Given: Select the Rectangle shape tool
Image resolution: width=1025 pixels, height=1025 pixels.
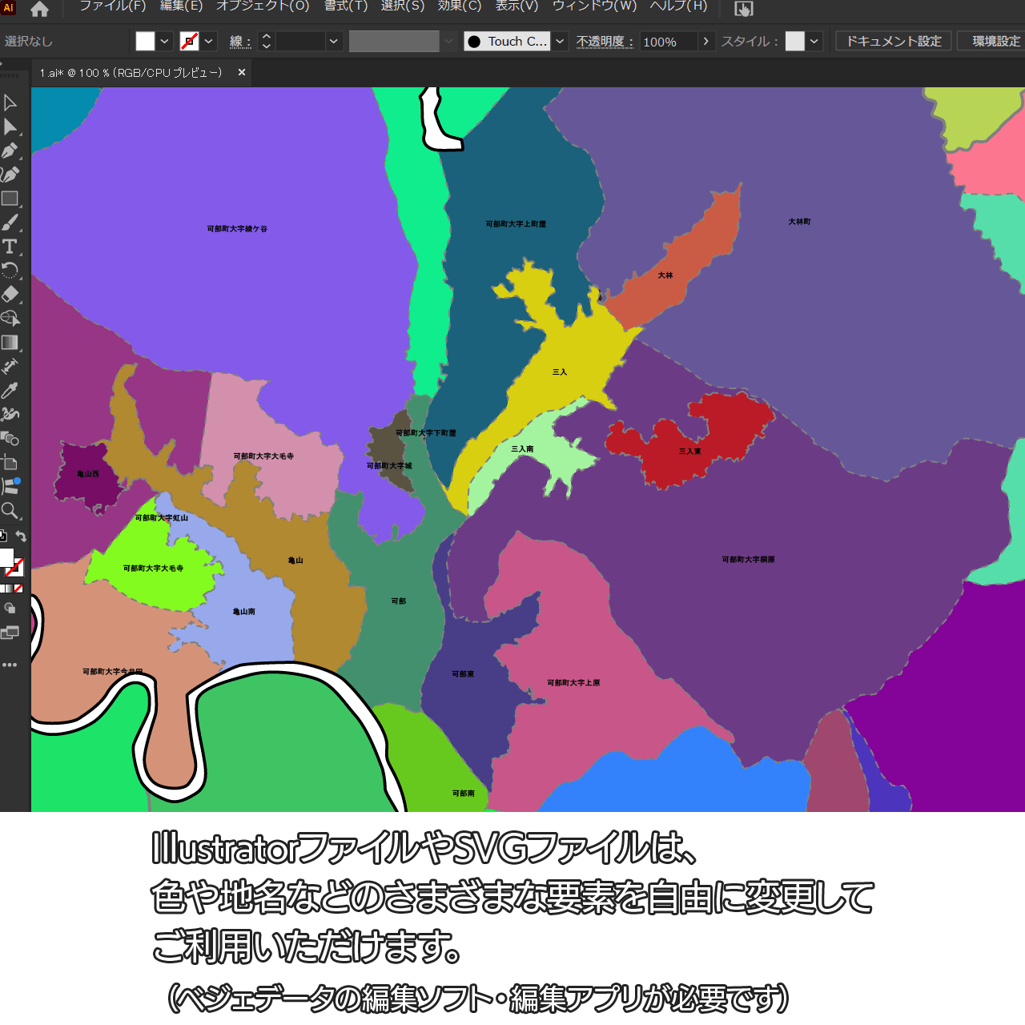Looking at the screenshot, I should 10,199.
